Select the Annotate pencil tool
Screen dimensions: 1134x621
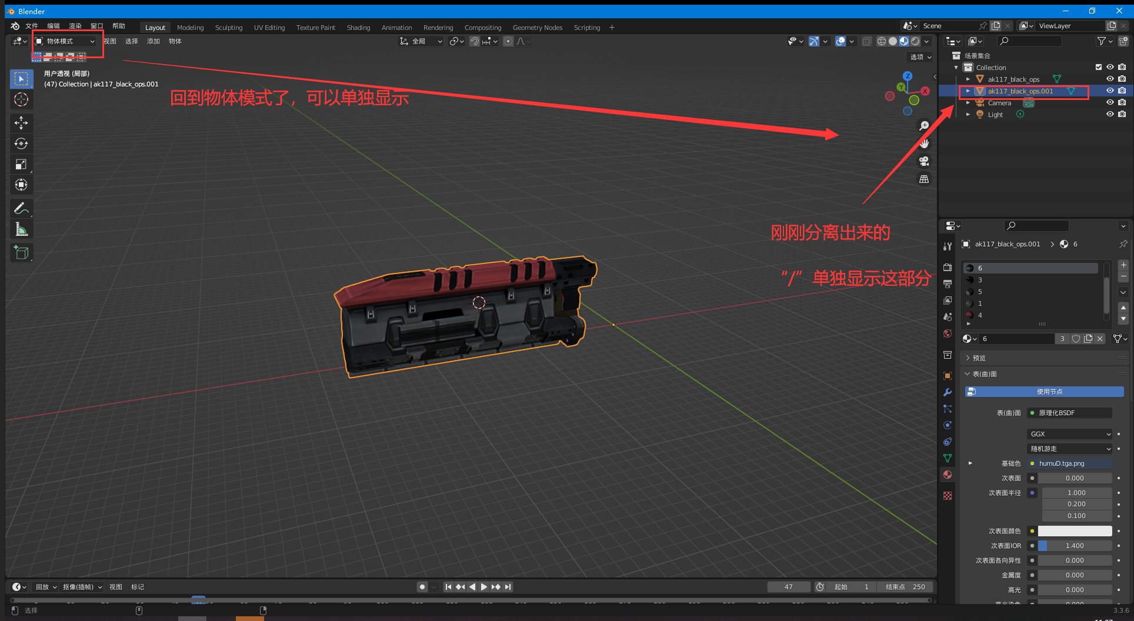(x=21, y=208)
